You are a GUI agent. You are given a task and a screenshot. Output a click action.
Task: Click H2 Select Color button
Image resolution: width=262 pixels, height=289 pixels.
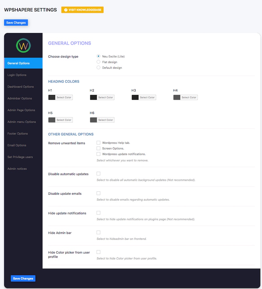coord(105,98)
